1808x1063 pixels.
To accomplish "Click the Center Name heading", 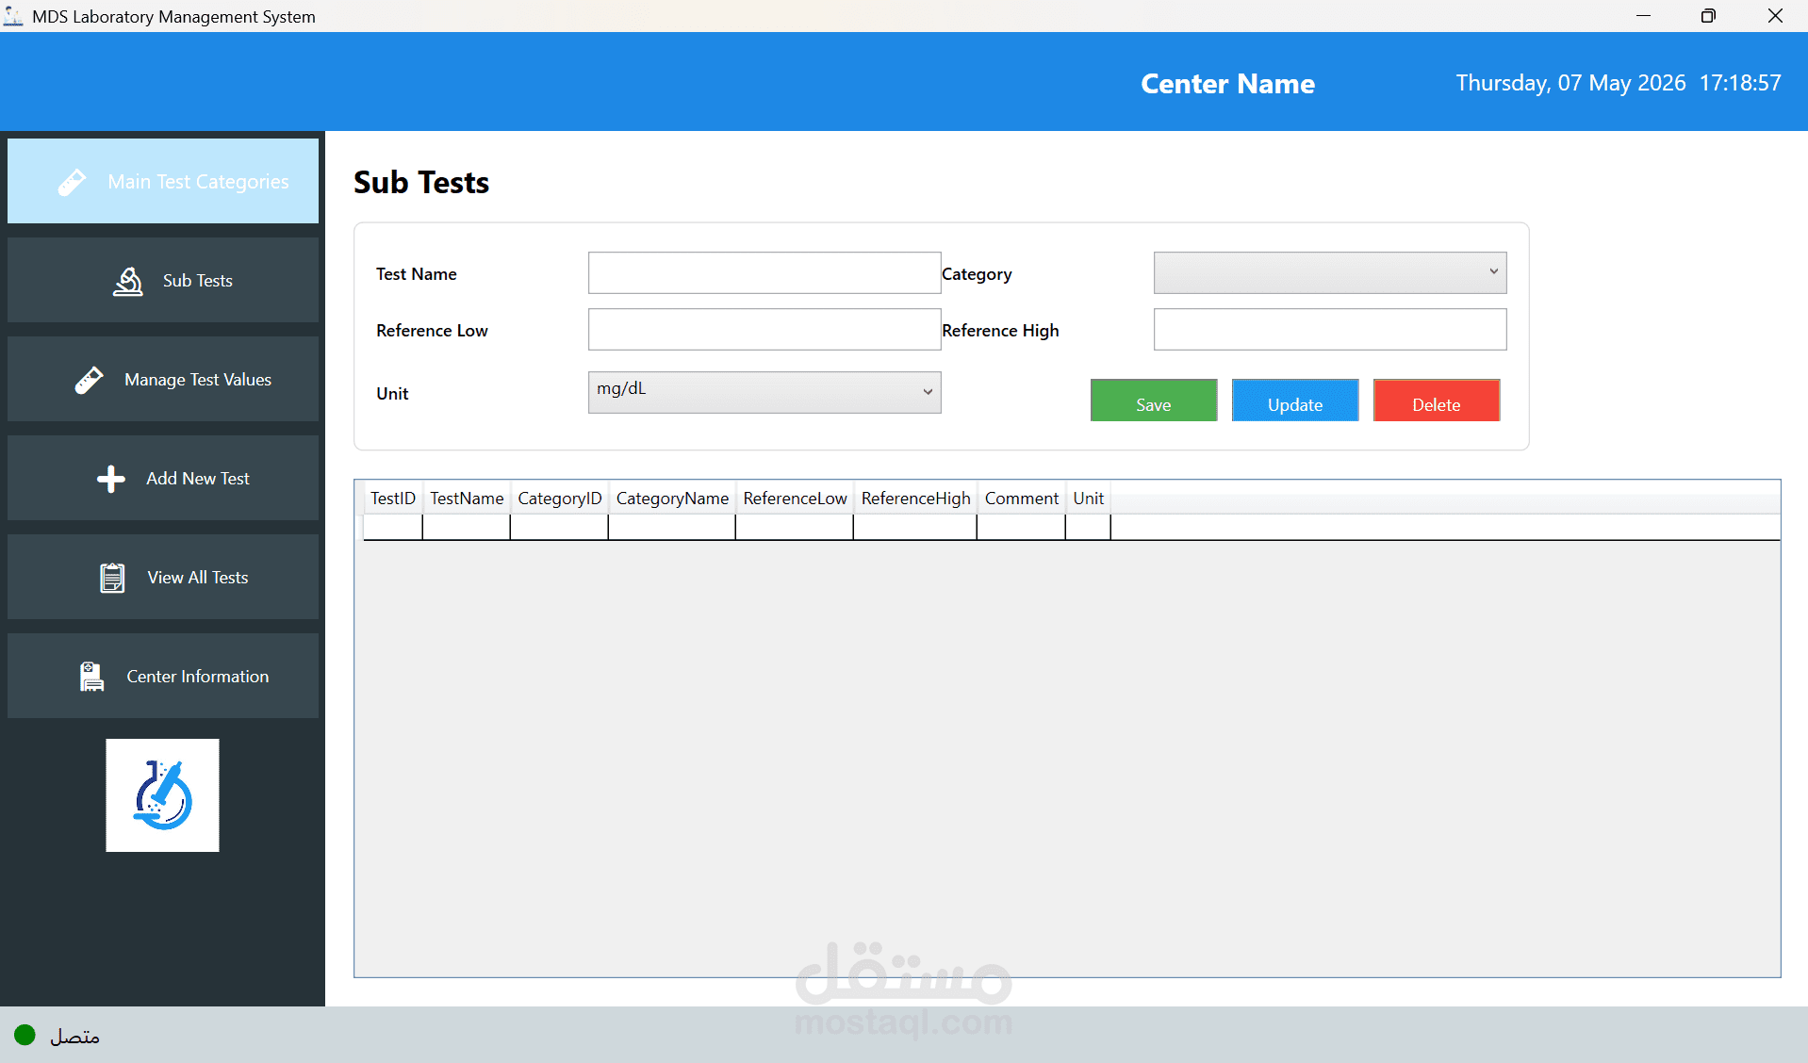I will (1227, 84).
